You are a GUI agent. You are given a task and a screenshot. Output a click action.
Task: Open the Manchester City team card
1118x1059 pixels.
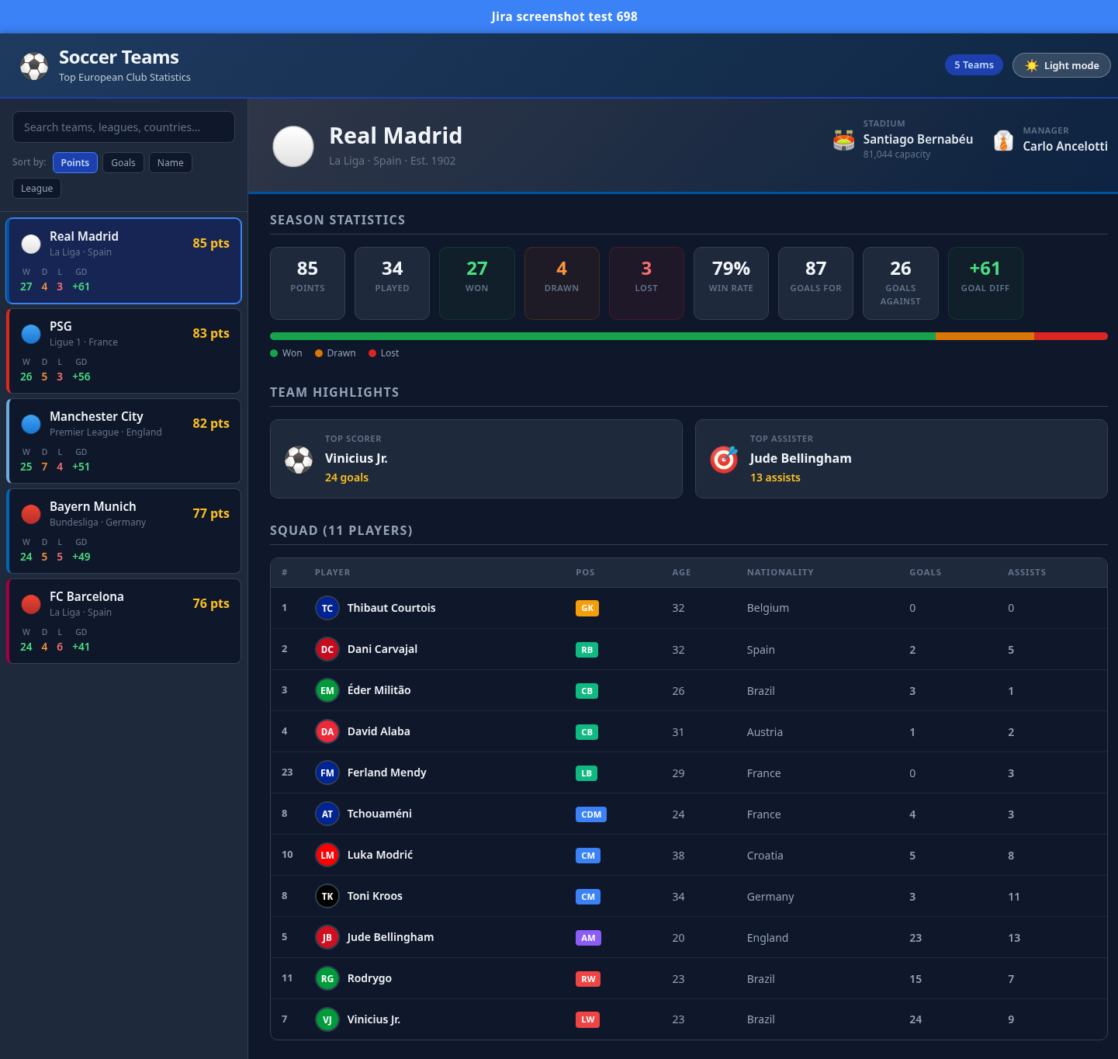pyautogui.click(x=124, y=441)
